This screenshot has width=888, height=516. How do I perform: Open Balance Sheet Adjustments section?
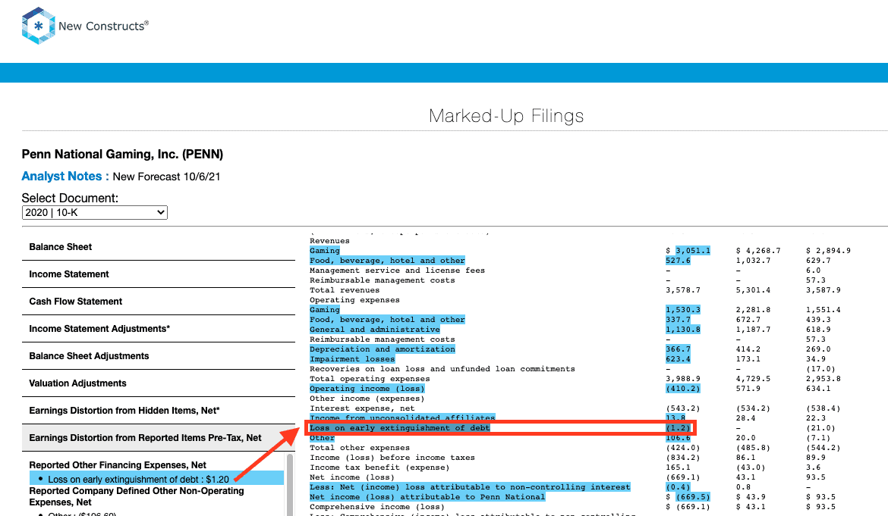[159, 356]
